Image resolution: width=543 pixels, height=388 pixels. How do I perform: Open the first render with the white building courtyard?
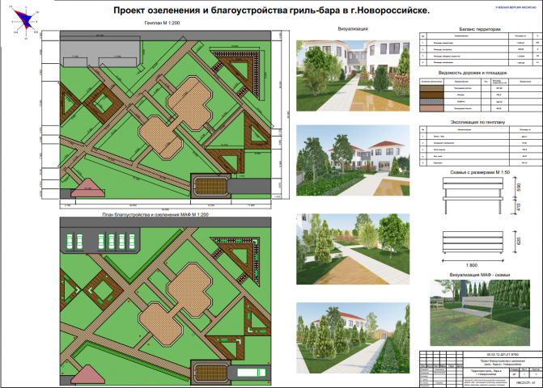(353, 76)
